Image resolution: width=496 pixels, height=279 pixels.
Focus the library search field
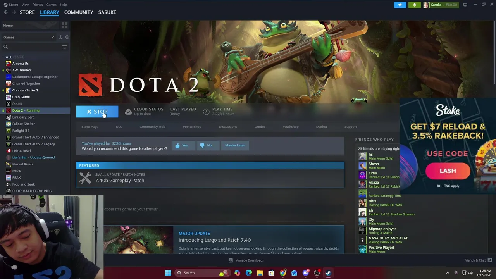[x=31, y=47]
